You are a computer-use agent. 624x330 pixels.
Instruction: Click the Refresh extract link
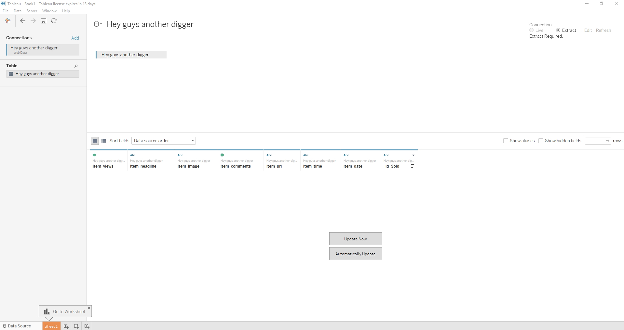(604, 30)
